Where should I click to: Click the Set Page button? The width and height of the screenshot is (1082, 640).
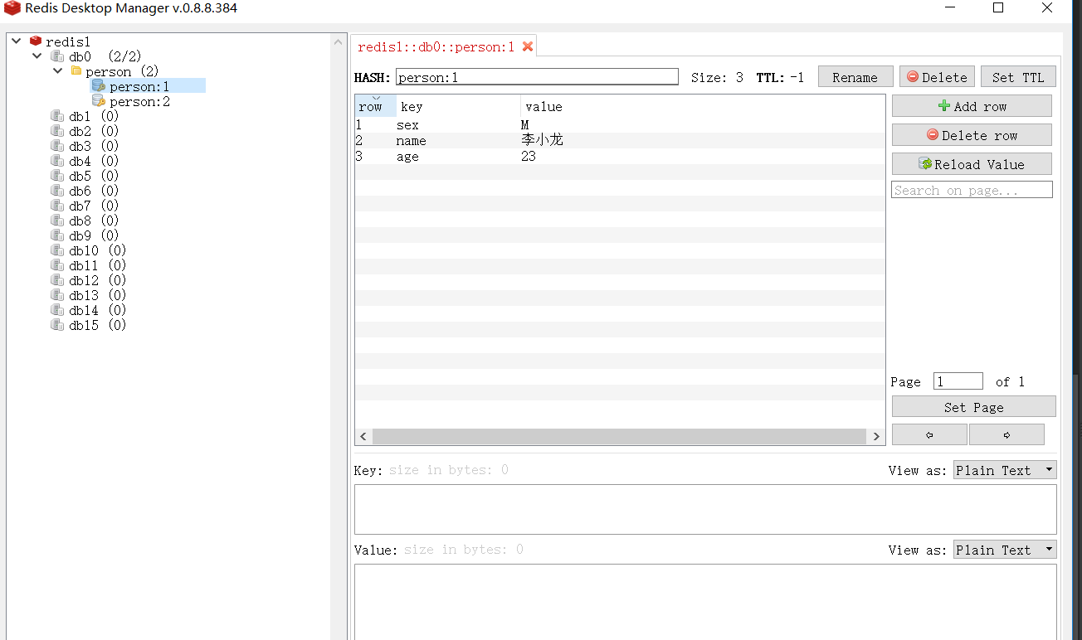[974, 407]
